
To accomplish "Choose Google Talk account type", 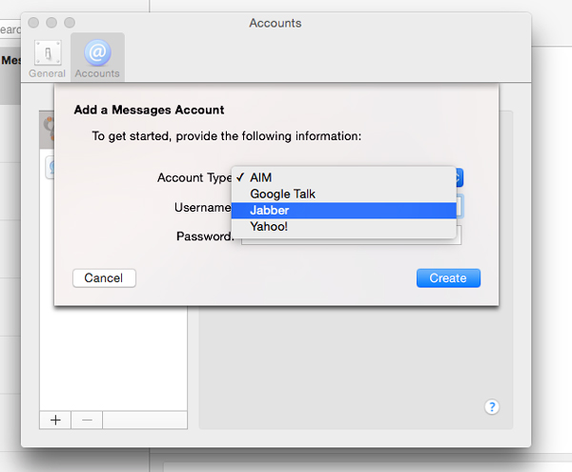I will (343, 195).
